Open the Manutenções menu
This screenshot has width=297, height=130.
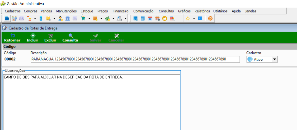(x=67, y=11)
